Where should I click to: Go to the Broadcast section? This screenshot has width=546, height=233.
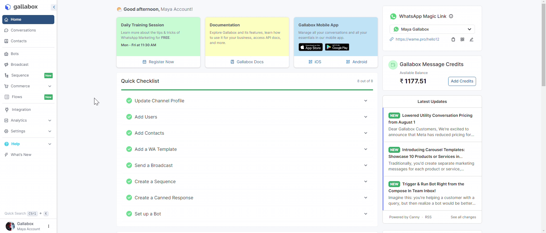point(20,65)
